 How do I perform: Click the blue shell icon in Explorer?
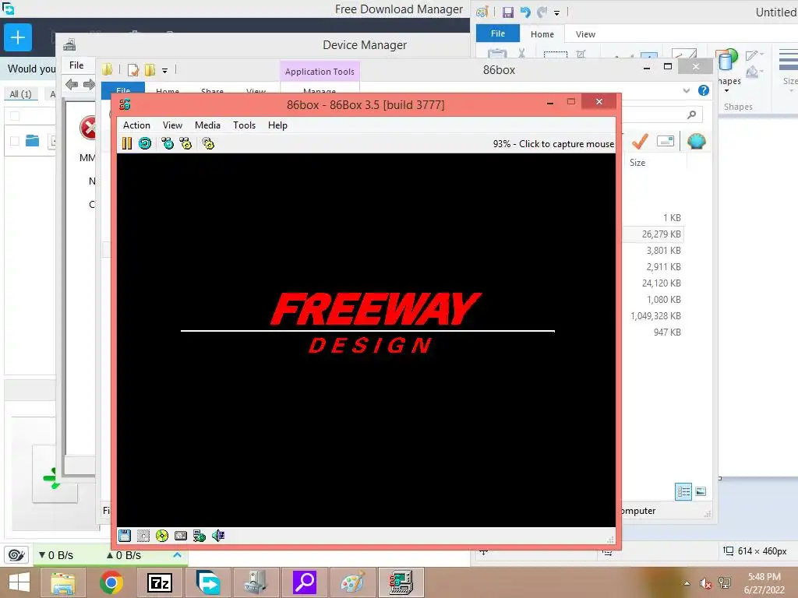tap(696, 142)
